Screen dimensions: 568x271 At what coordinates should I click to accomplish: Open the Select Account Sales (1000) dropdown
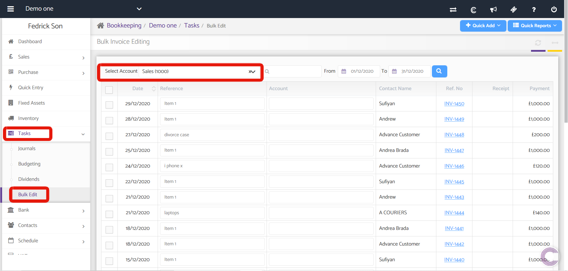[x=199, y=72]
